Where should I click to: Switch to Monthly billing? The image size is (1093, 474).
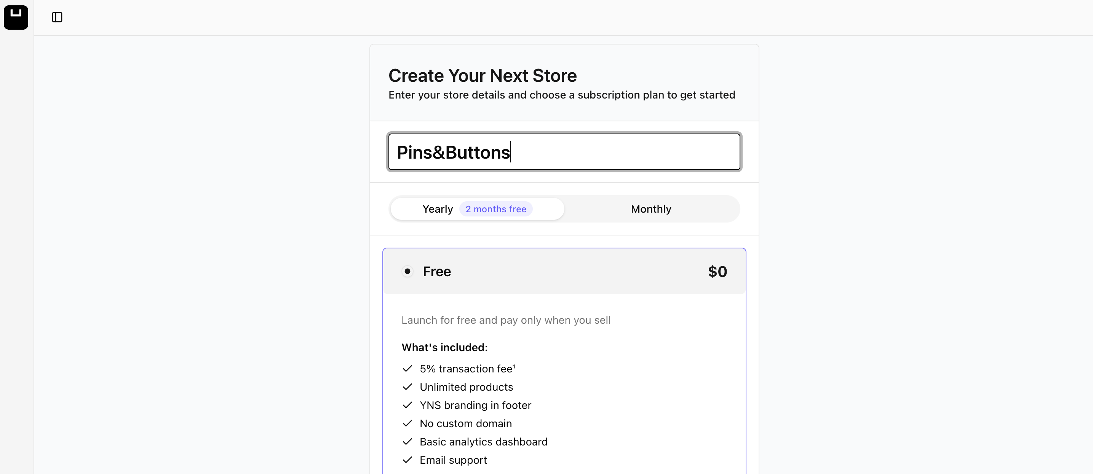coord(651,209)
